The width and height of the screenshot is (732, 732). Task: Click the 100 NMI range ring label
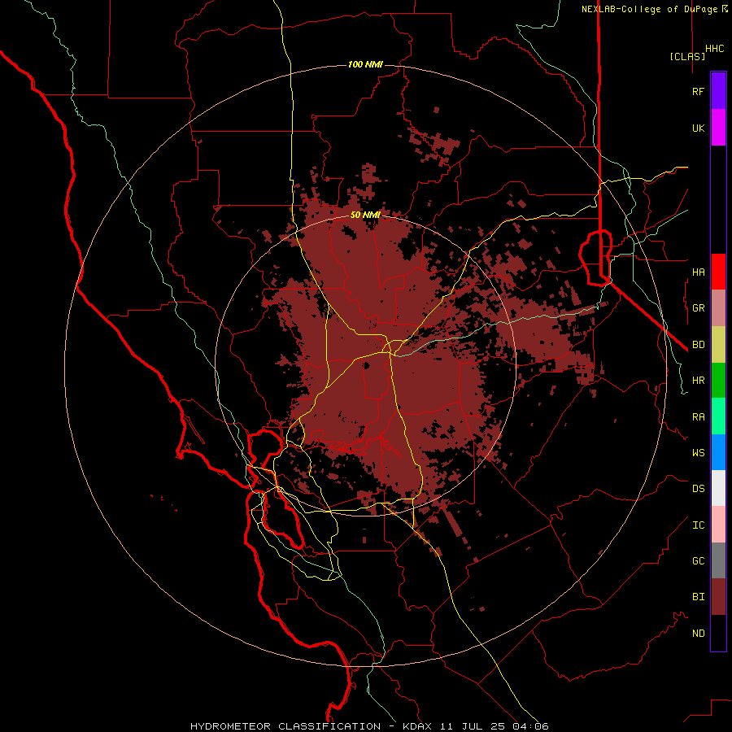point(365,64)
